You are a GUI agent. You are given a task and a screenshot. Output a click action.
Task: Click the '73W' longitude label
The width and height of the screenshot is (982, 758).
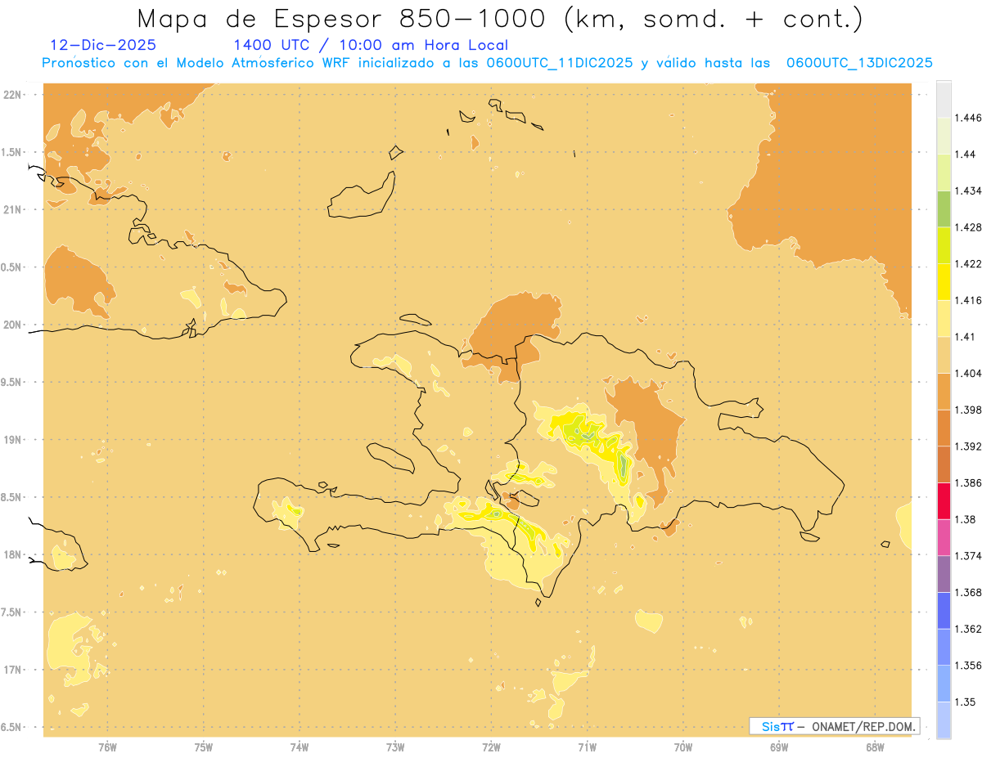tap(395, 747)
